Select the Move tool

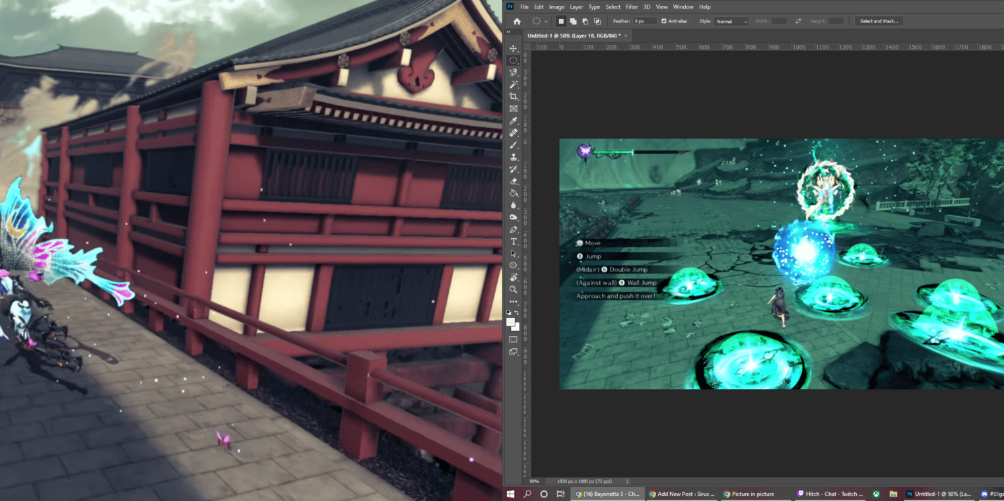pos(514,49)
